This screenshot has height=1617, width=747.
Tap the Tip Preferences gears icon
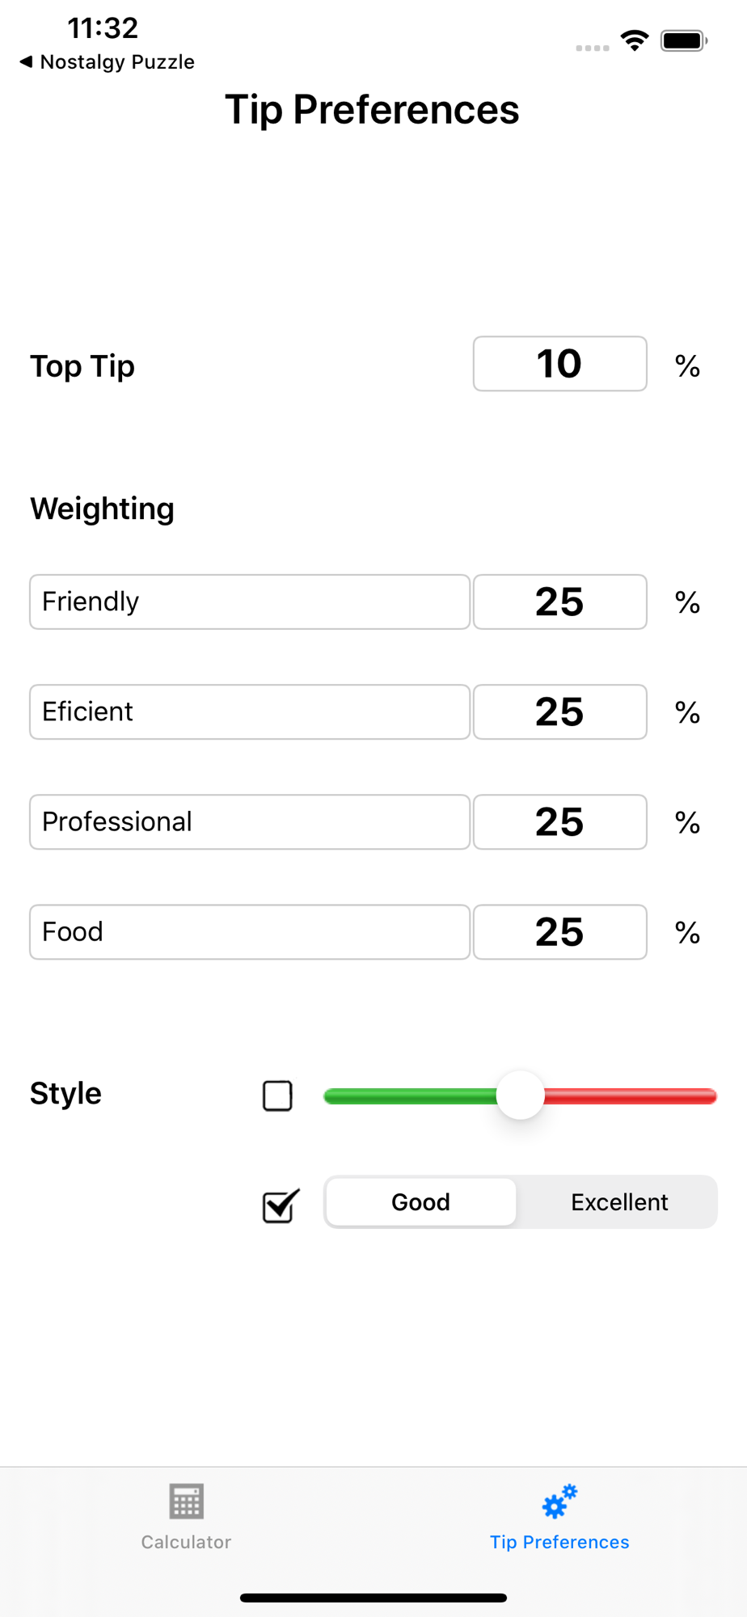pyautogui.click(x=559, y=1502)
